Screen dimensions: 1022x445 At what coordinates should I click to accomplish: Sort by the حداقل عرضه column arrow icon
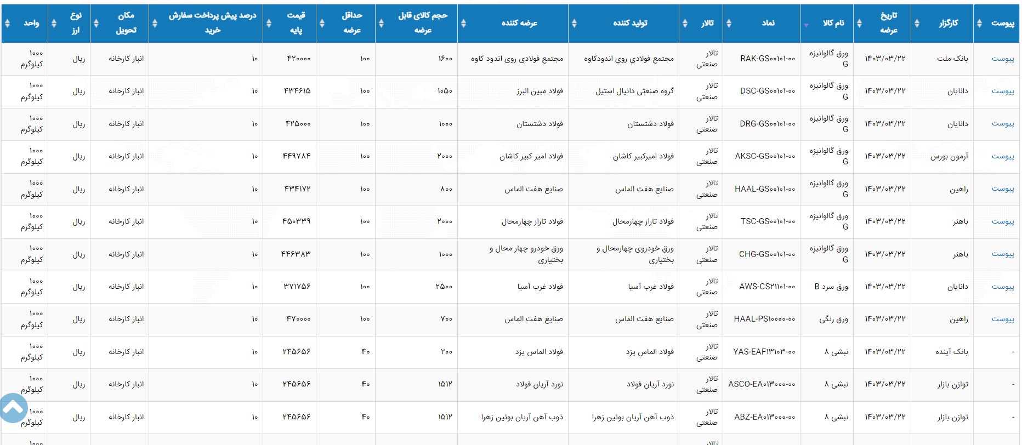coord(322,23)
